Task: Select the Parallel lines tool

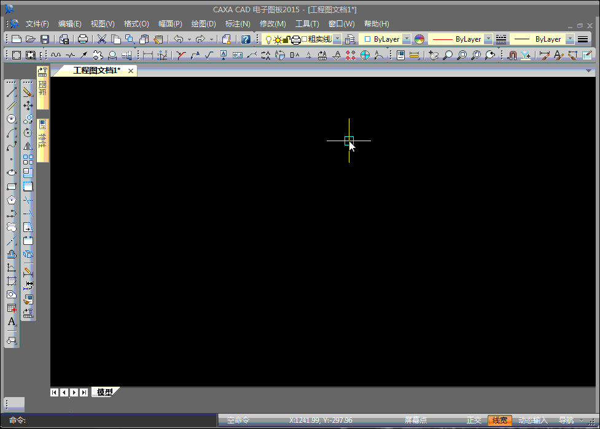Action: tap(12, 106)
